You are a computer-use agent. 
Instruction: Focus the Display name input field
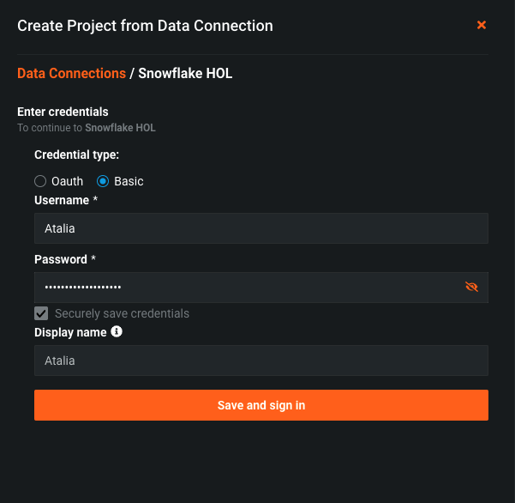pyautogui.click(x=261, y=361)
